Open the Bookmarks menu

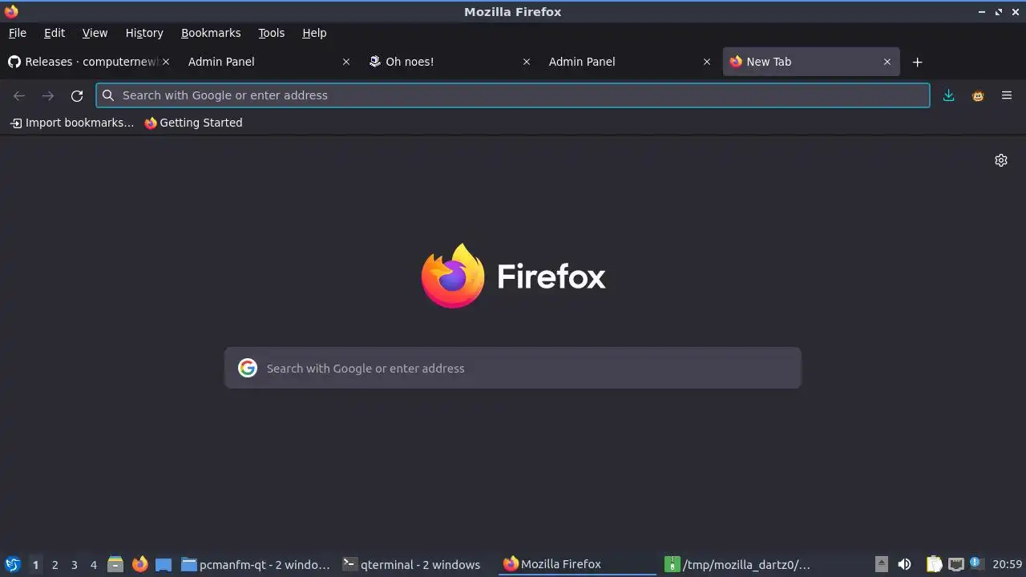point(211,33)
